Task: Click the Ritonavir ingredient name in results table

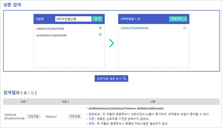Action: click(x=51, y=117)
